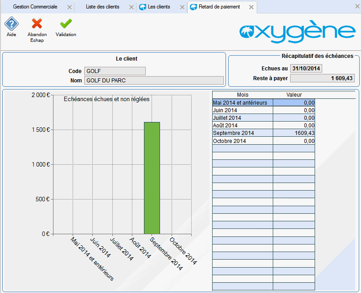Viewport: 361px width, 293px height.
Task: Click the green Validation checkmark icon
Action: click(66, 24)
